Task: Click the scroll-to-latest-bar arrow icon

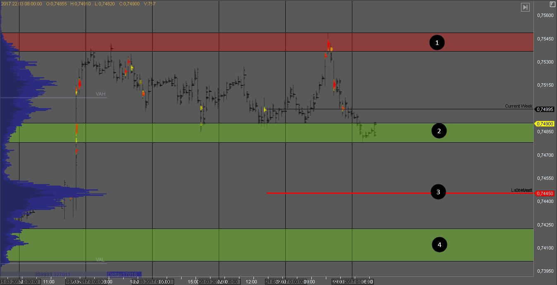Action: coord(525,7)
